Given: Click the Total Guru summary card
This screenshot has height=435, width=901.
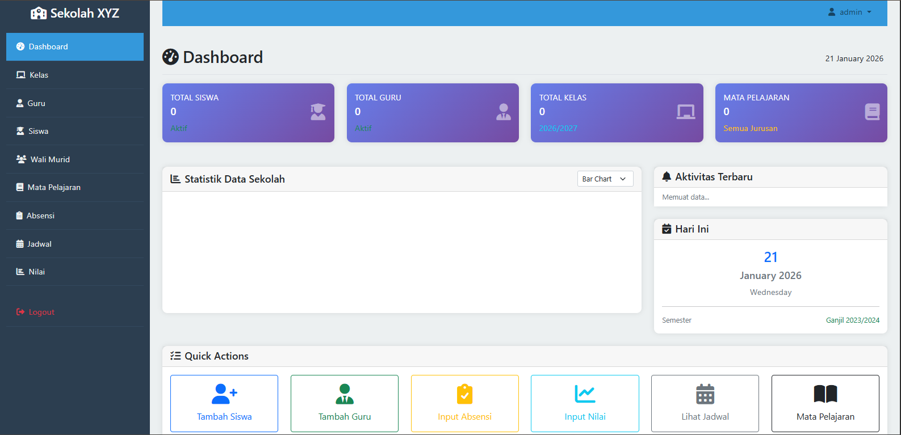Looking at the screenshot, I should point(432,113).
